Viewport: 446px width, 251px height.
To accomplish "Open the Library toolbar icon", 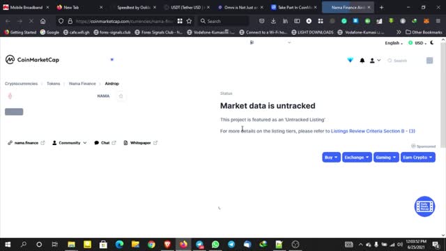I will click(285, 21).
